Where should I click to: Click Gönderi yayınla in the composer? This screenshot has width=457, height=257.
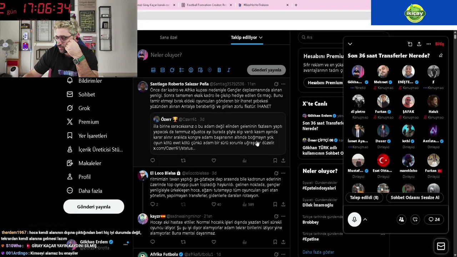(266, 70)
